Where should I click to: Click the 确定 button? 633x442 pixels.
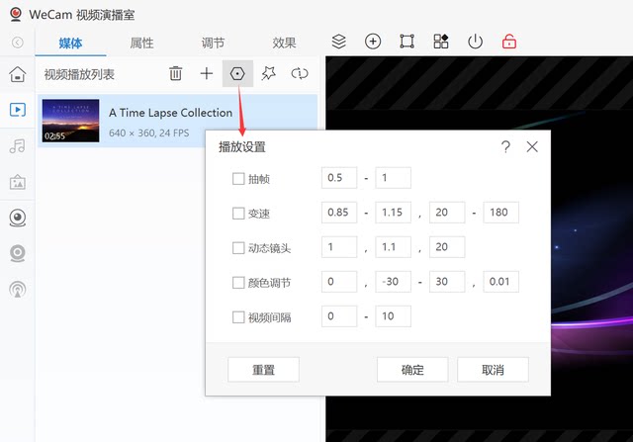tap(412, 370)
